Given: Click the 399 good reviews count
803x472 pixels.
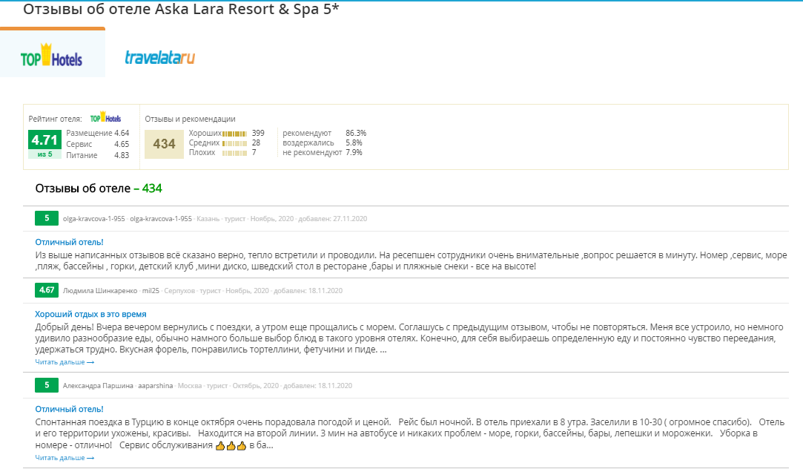Looking at the screenshot, I should coord(258,134).
